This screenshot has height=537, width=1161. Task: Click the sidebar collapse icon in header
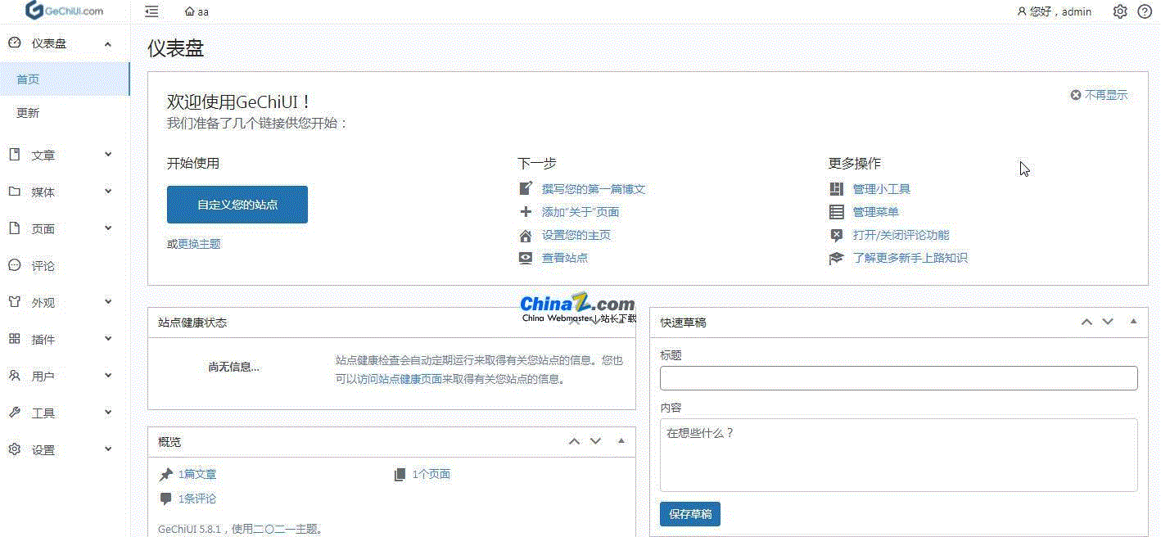[x=151, y=11]
